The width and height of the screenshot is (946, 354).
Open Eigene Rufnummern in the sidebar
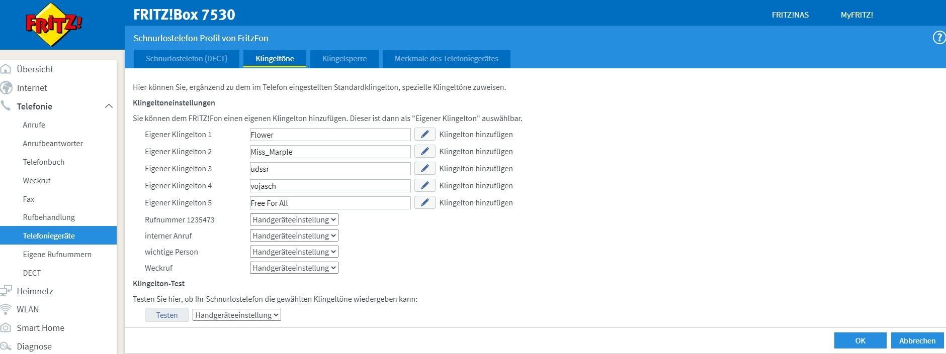pos(57,255)
